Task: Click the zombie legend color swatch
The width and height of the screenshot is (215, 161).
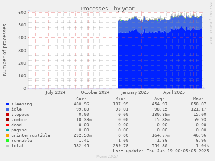Action: coord(7,120)
